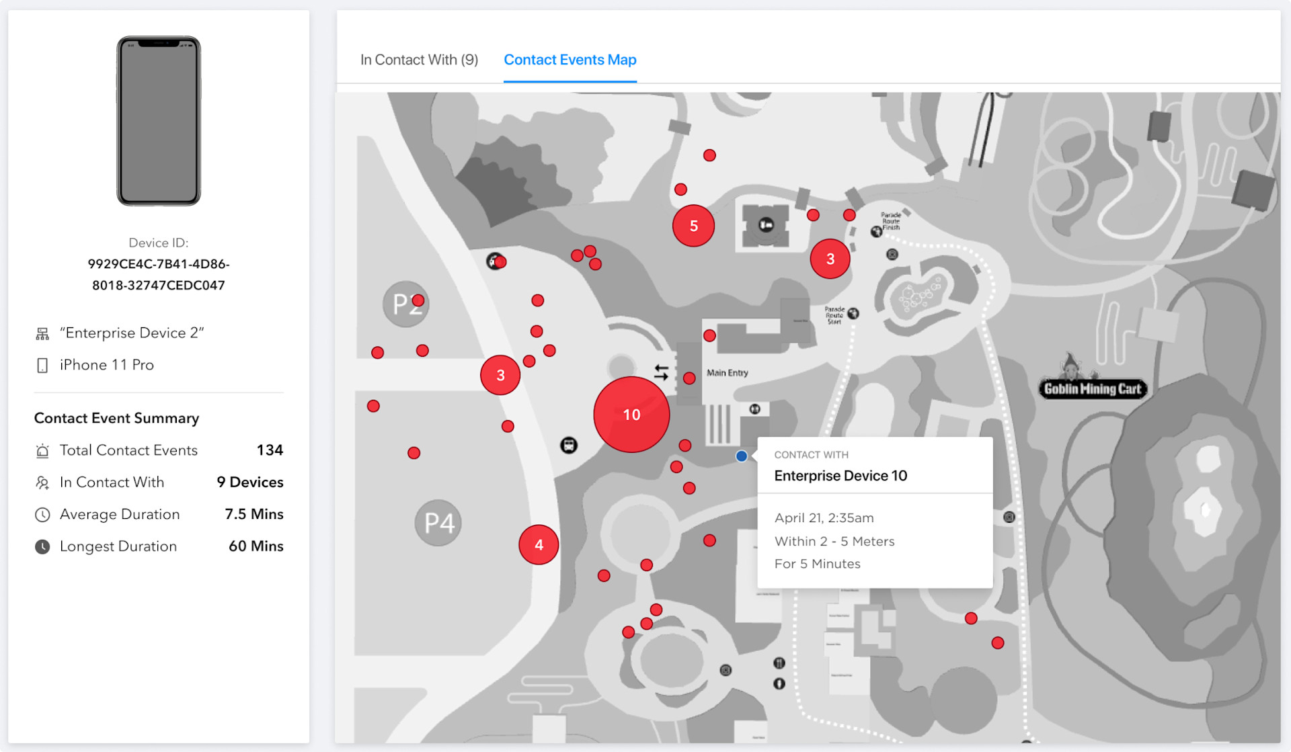
Task: Switch to the In Contact With (9) tab
Action: [x=419, y=60]
